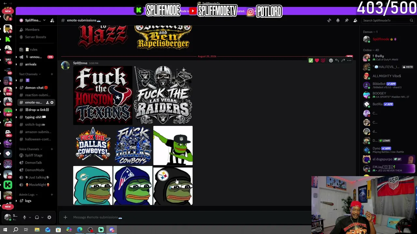417x234 pixels.
Task: Open the Las Vegas Raiders image
Action: pos(163,96)
